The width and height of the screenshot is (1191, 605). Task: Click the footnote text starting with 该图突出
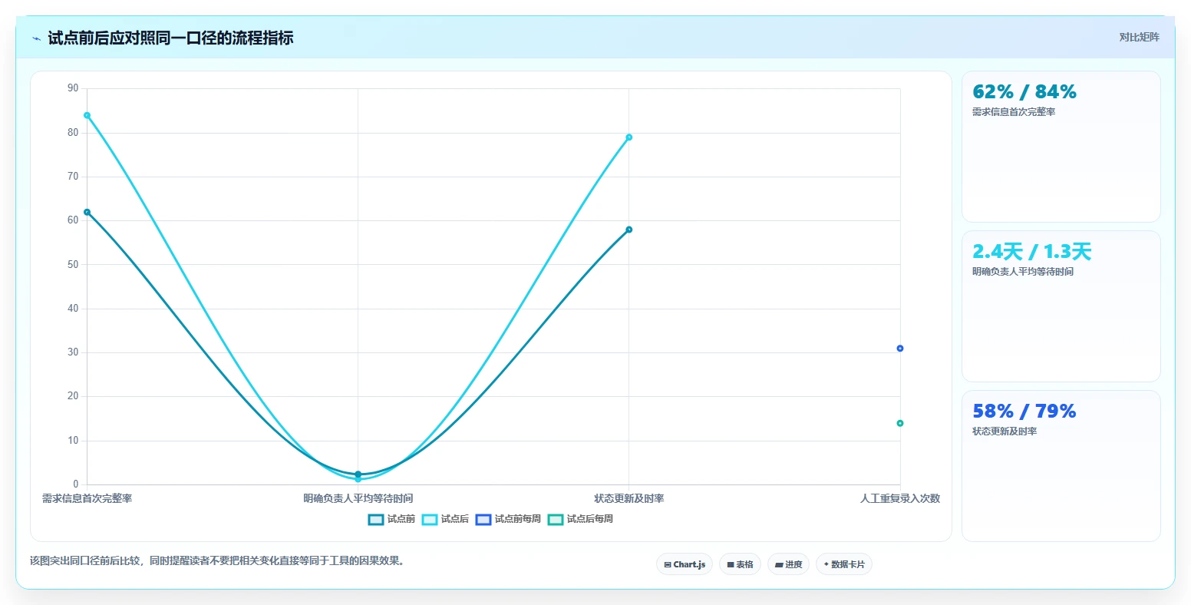(217, 561)
